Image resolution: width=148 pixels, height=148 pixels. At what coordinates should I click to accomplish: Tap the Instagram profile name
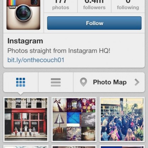pyautogui.click(x=25, y=41)
